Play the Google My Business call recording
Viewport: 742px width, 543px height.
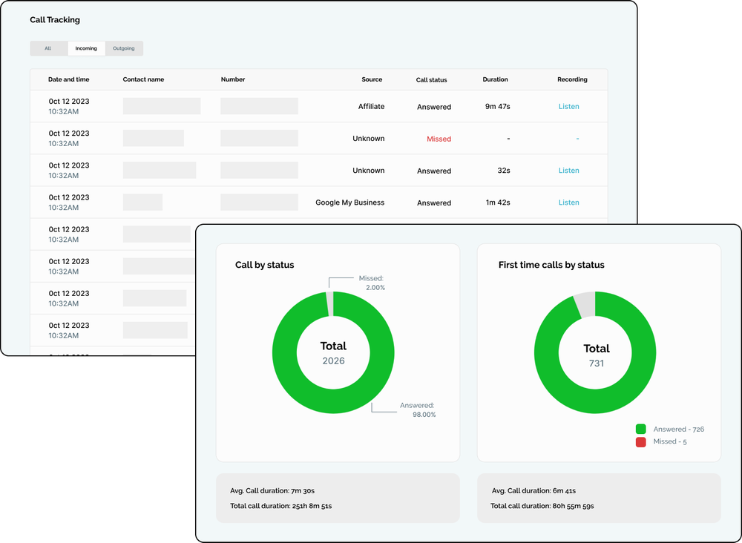point(568,203)
